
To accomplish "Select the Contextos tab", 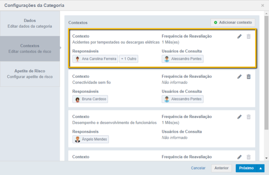I will pos(30,48).
